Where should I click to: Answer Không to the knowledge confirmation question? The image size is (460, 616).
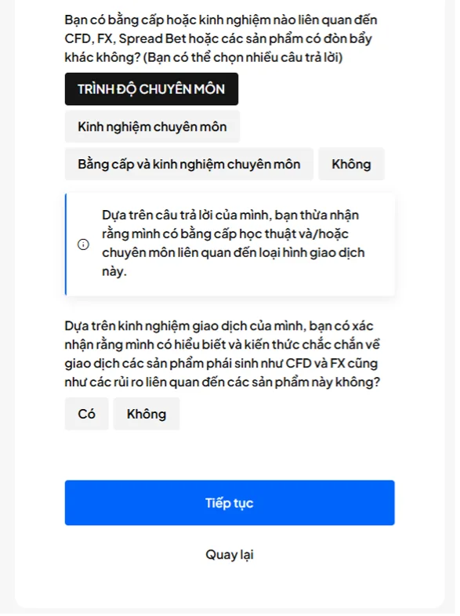(147, 414)
